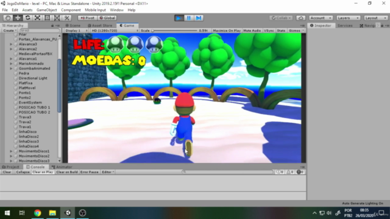Toggle Pivot handle position
Image resolution: width=390 pixels, height=219 pixels.
[87, 18]
